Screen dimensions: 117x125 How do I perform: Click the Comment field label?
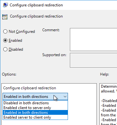pyautogui.click(x=51, y=30)
